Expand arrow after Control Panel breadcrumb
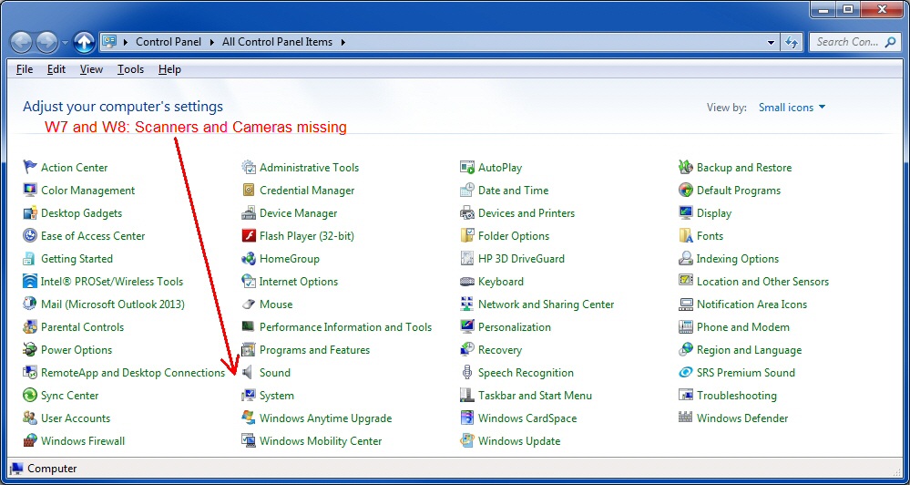910x485 pixels. tap(212, 43)
